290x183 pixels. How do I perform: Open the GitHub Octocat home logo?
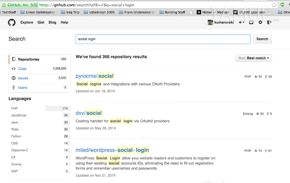(12, 23)
